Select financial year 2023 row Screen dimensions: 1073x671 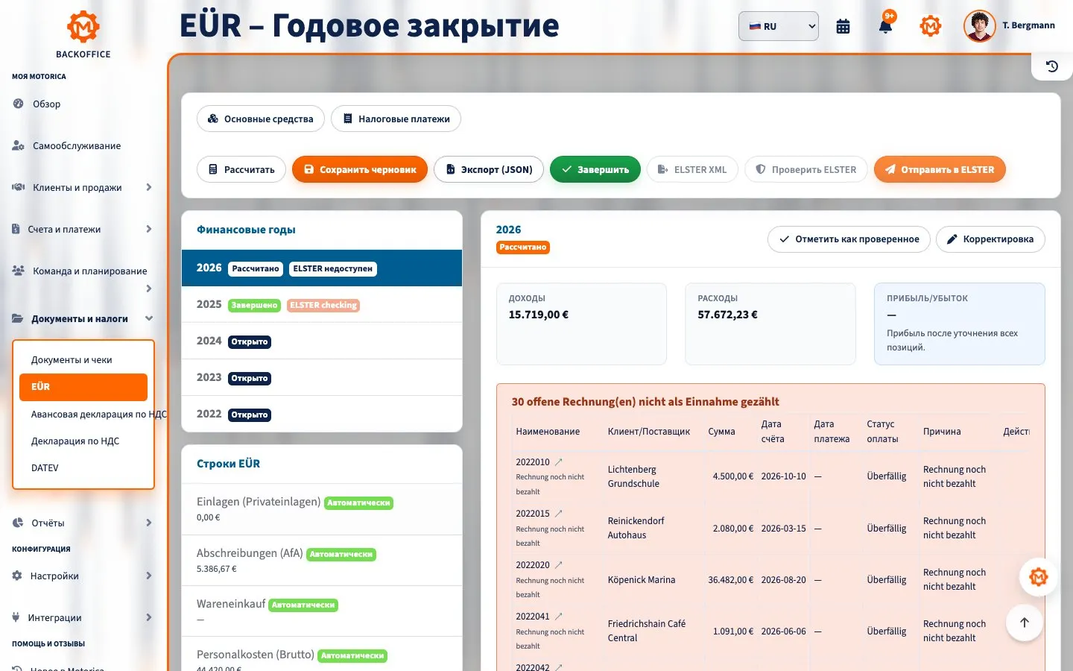pyautogui.click(x=322, y=377)
